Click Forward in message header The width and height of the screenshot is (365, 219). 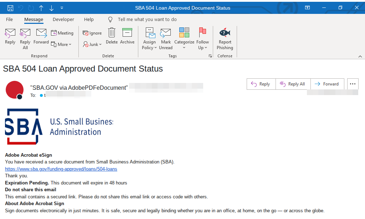pyautogui.click(x=327, y=84)
